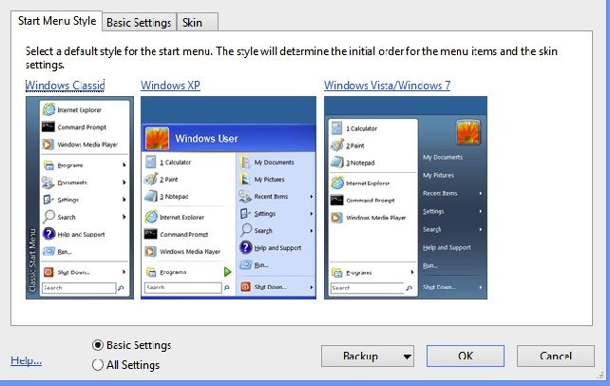Click the search box in Windows Classic preview
The image size is (610, 386).
coord(79,288)
